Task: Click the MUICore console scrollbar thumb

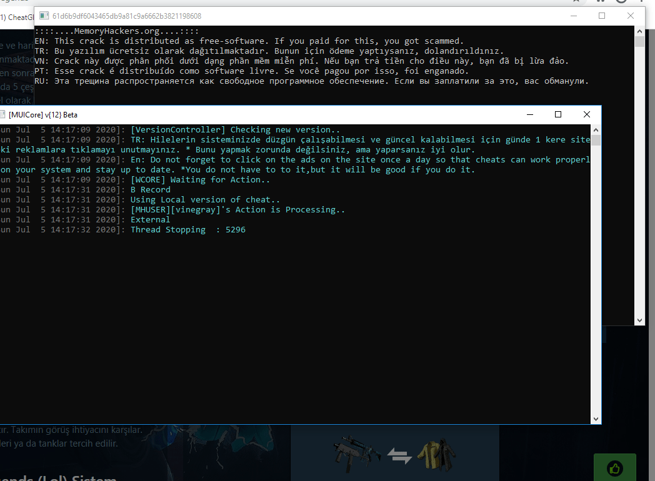Action: (596, 141)
